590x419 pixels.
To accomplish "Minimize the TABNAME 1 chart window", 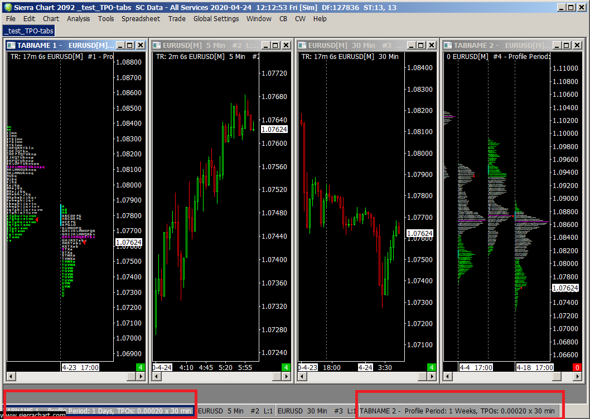I will [120, 46].
